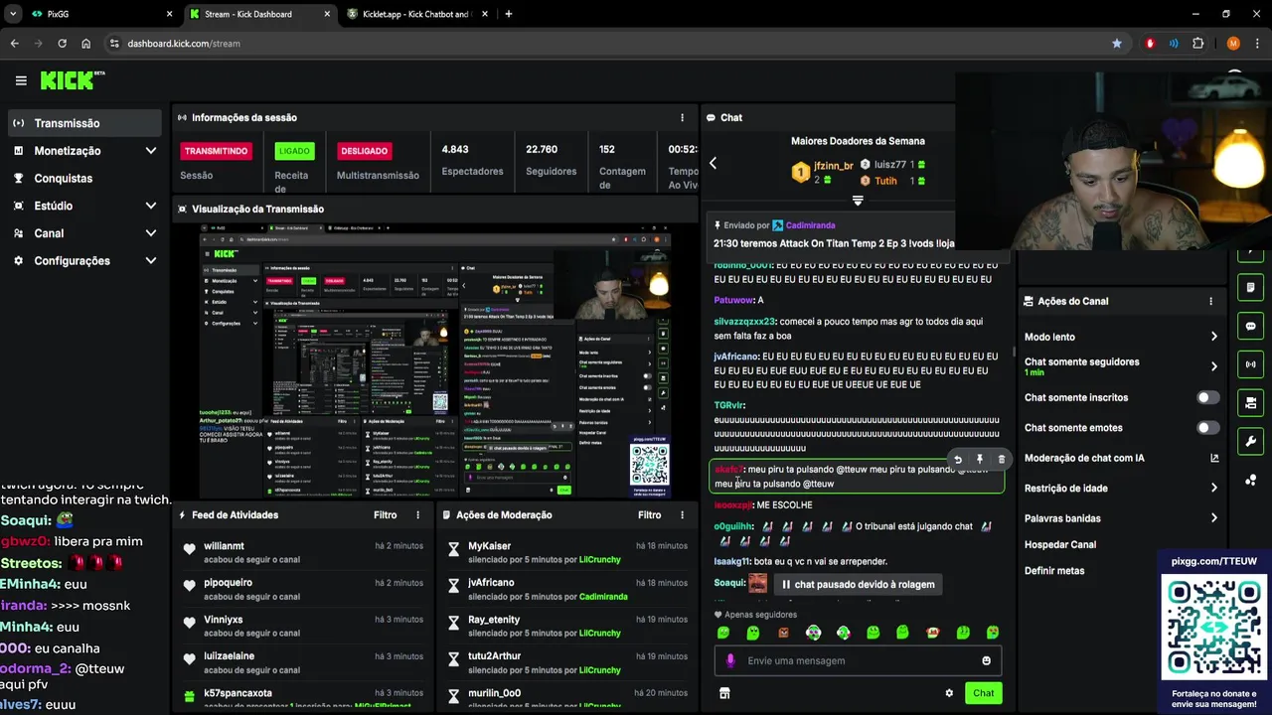
Task: Open a new browser tab
Action: (509, 14)
